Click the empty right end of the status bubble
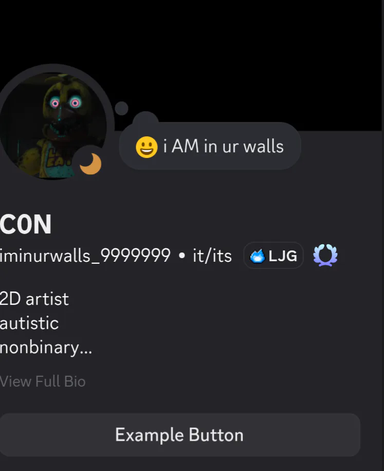The image size is (384, 471). [x=292, y=146]
